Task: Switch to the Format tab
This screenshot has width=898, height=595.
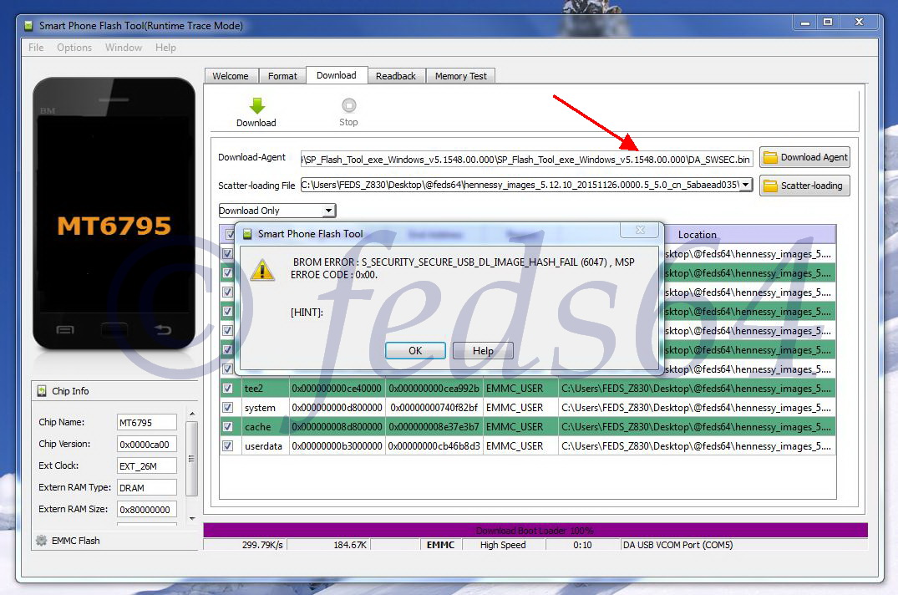Action: point(282,76)
